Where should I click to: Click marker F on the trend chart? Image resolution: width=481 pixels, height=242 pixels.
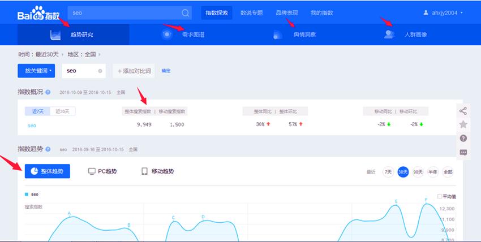(x=426, y=200)
